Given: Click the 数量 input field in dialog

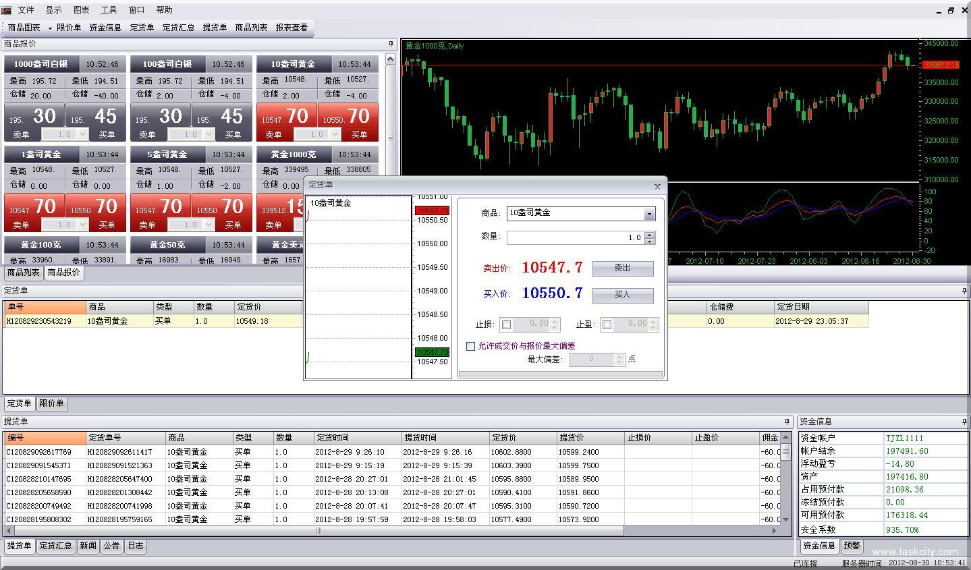Looking at the screenshot, I should 576,237.
